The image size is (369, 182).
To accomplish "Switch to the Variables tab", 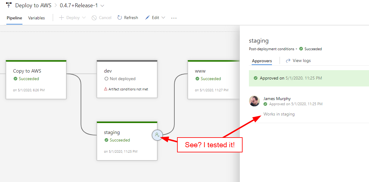I will click(x=36, y=18).
